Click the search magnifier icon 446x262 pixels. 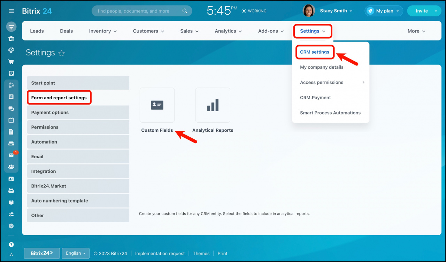185,11
